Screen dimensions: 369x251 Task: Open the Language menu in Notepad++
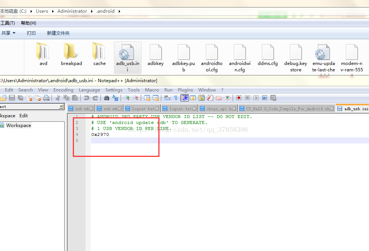point(89,90)
